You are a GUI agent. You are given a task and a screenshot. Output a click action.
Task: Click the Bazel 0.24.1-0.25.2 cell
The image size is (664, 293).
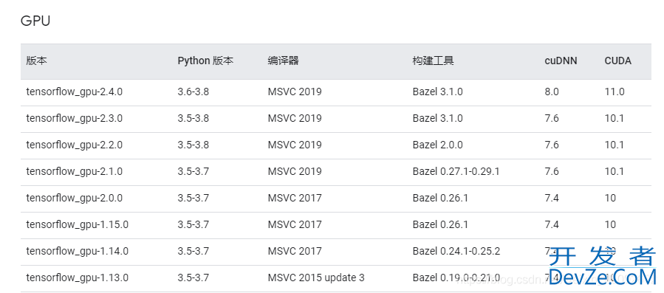click(x=456, y=252)
